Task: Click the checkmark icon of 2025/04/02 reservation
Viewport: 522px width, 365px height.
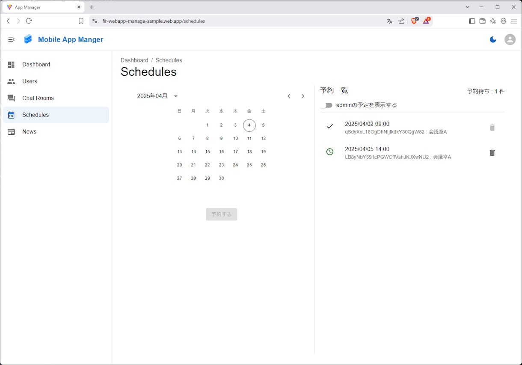Action: coord(329,126)
